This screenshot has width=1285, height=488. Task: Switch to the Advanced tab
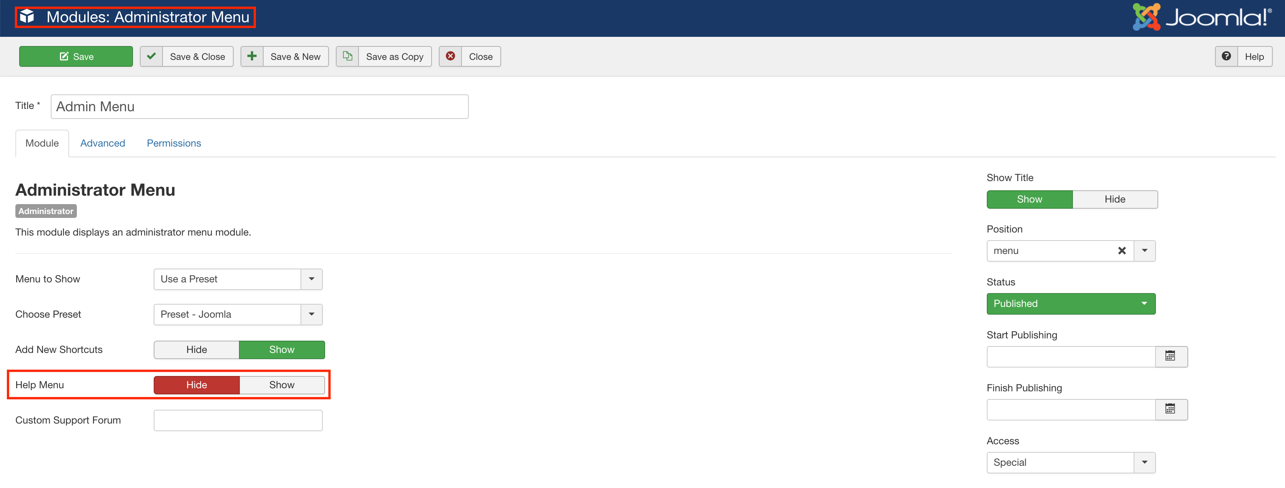tap(103, 143)
